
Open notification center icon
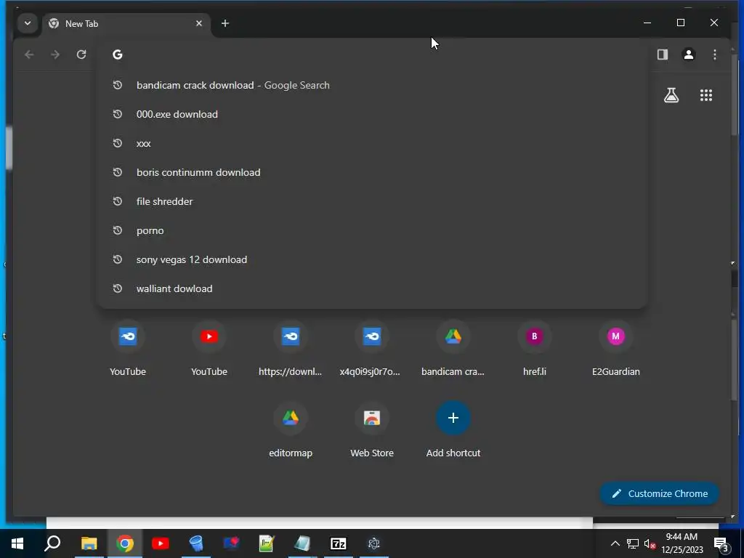coord(721,543)
